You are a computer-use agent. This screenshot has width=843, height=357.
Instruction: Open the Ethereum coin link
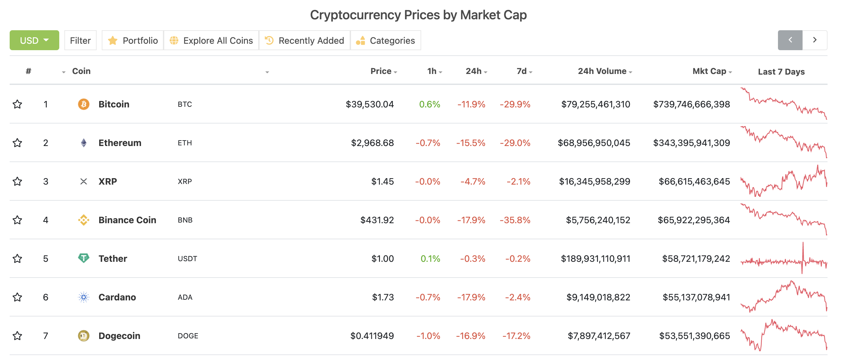point(120,143)
